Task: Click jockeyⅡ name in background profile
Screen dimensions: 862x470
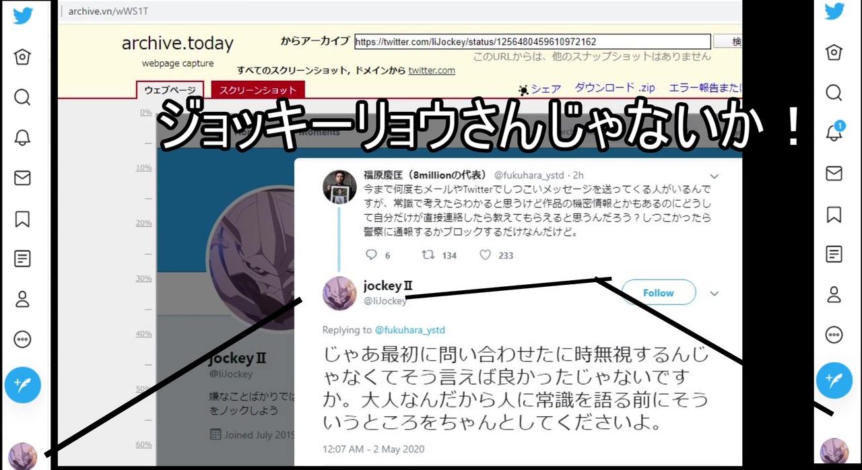Action: pyautogui.click(x=237, y=358)
